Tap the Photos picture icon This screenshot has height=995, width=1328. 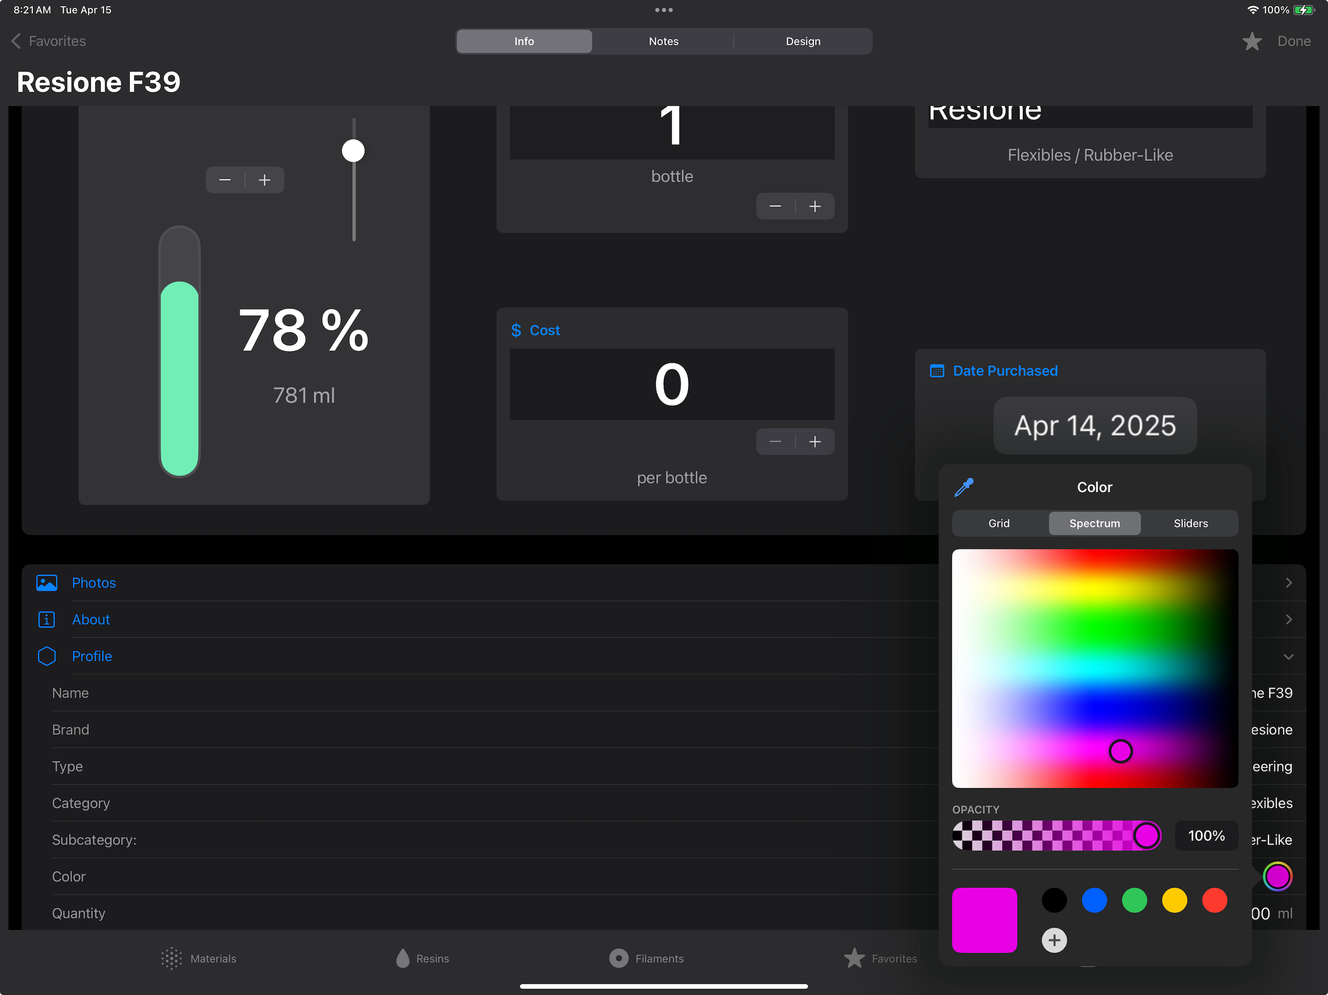[x=47, y=583]
